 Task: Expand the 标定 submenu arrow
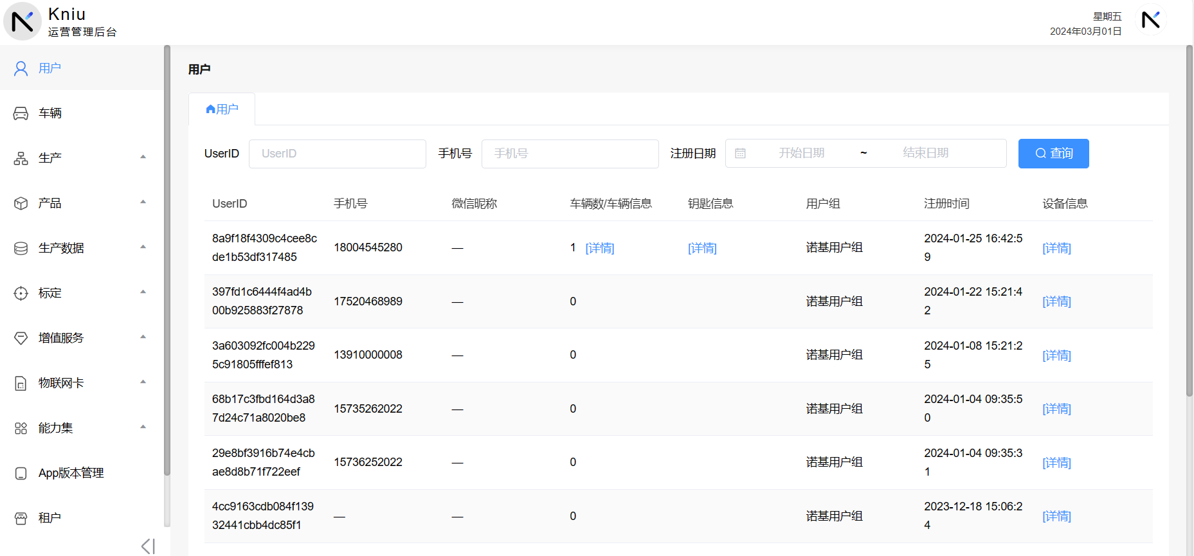[x=143, y=292]
